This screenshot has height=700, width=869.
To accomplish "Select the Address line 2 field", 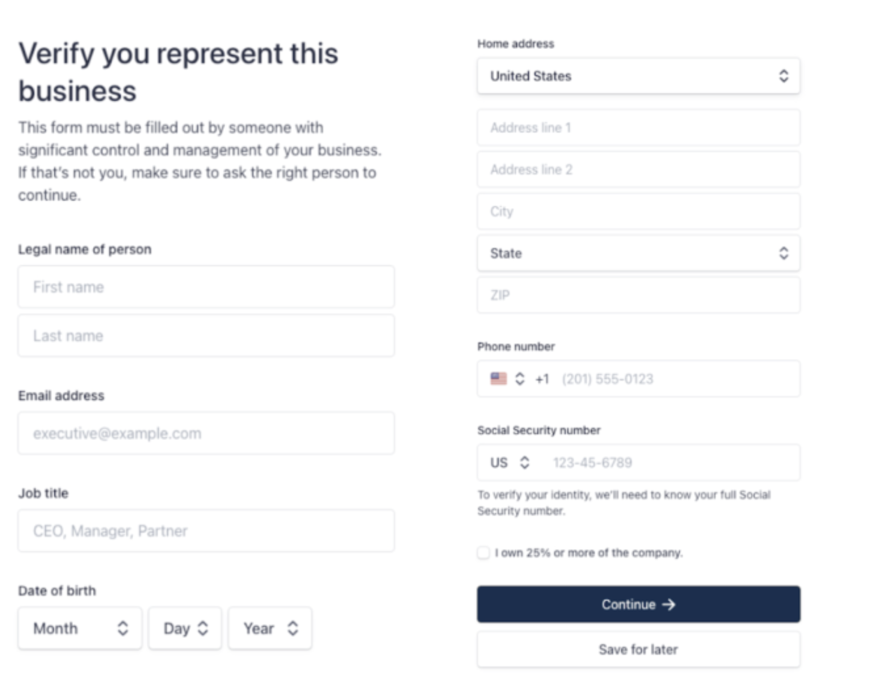I will point(639,169).
